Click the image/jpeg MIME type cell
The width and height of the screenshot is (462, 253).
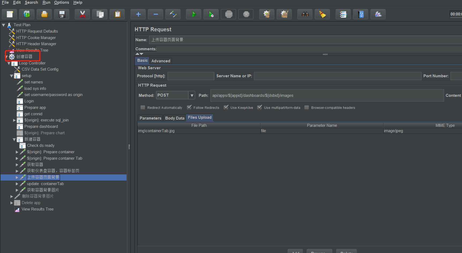point(423,131)
